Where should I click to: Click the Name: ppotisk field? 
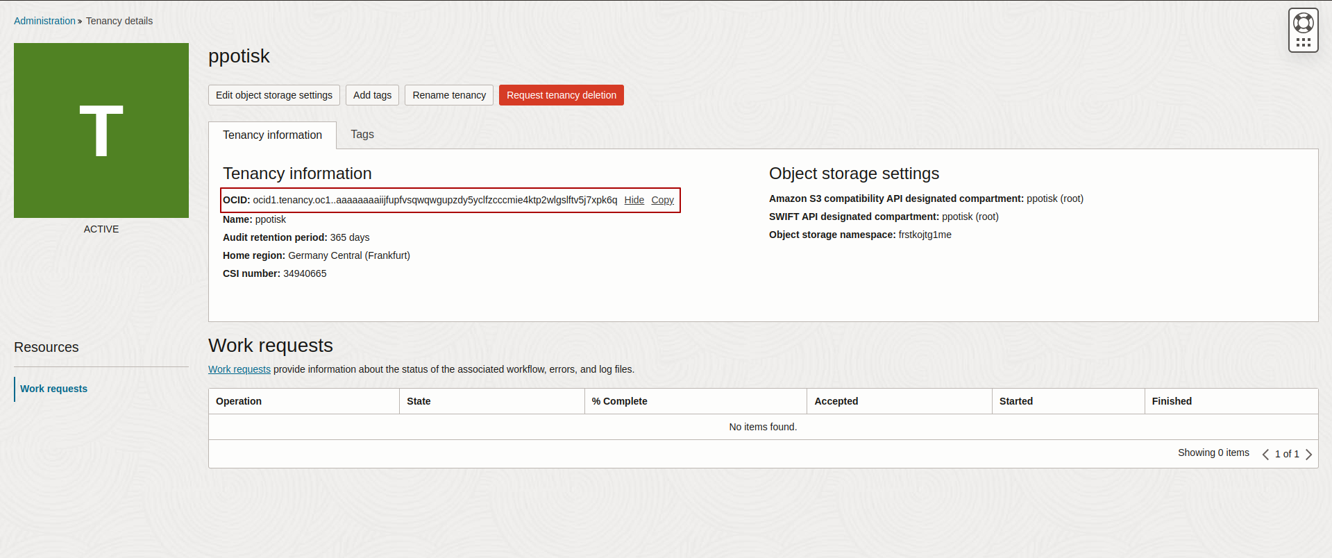[x=254, y=219]
